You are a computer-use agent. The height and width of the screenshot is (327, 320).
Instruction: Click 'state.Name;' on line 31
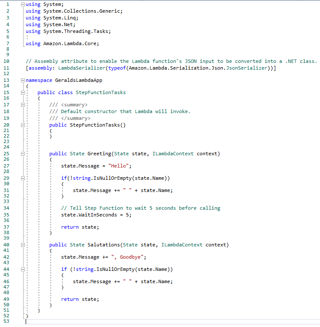tap(157, 190)
